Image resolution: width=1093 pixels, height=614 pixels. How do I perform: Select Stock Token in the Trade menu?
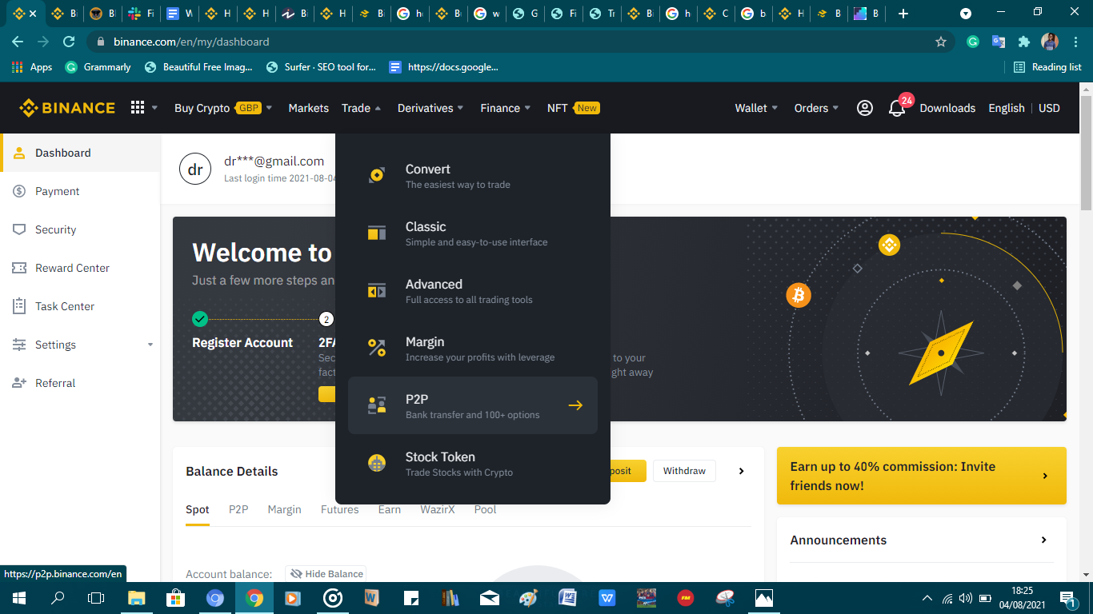(473, 463)
